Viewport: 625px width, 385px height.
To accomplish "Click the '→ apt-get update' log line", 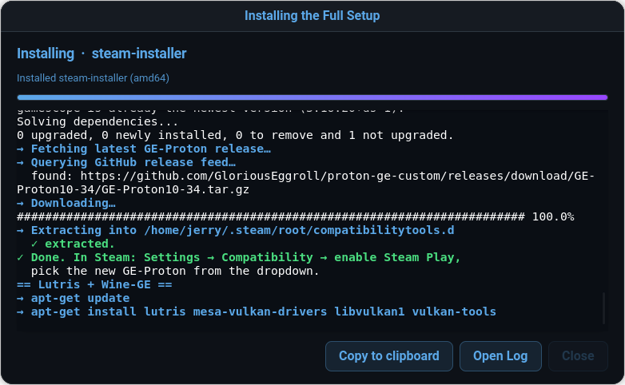I will pyautogui.click(x=74, y=298).
